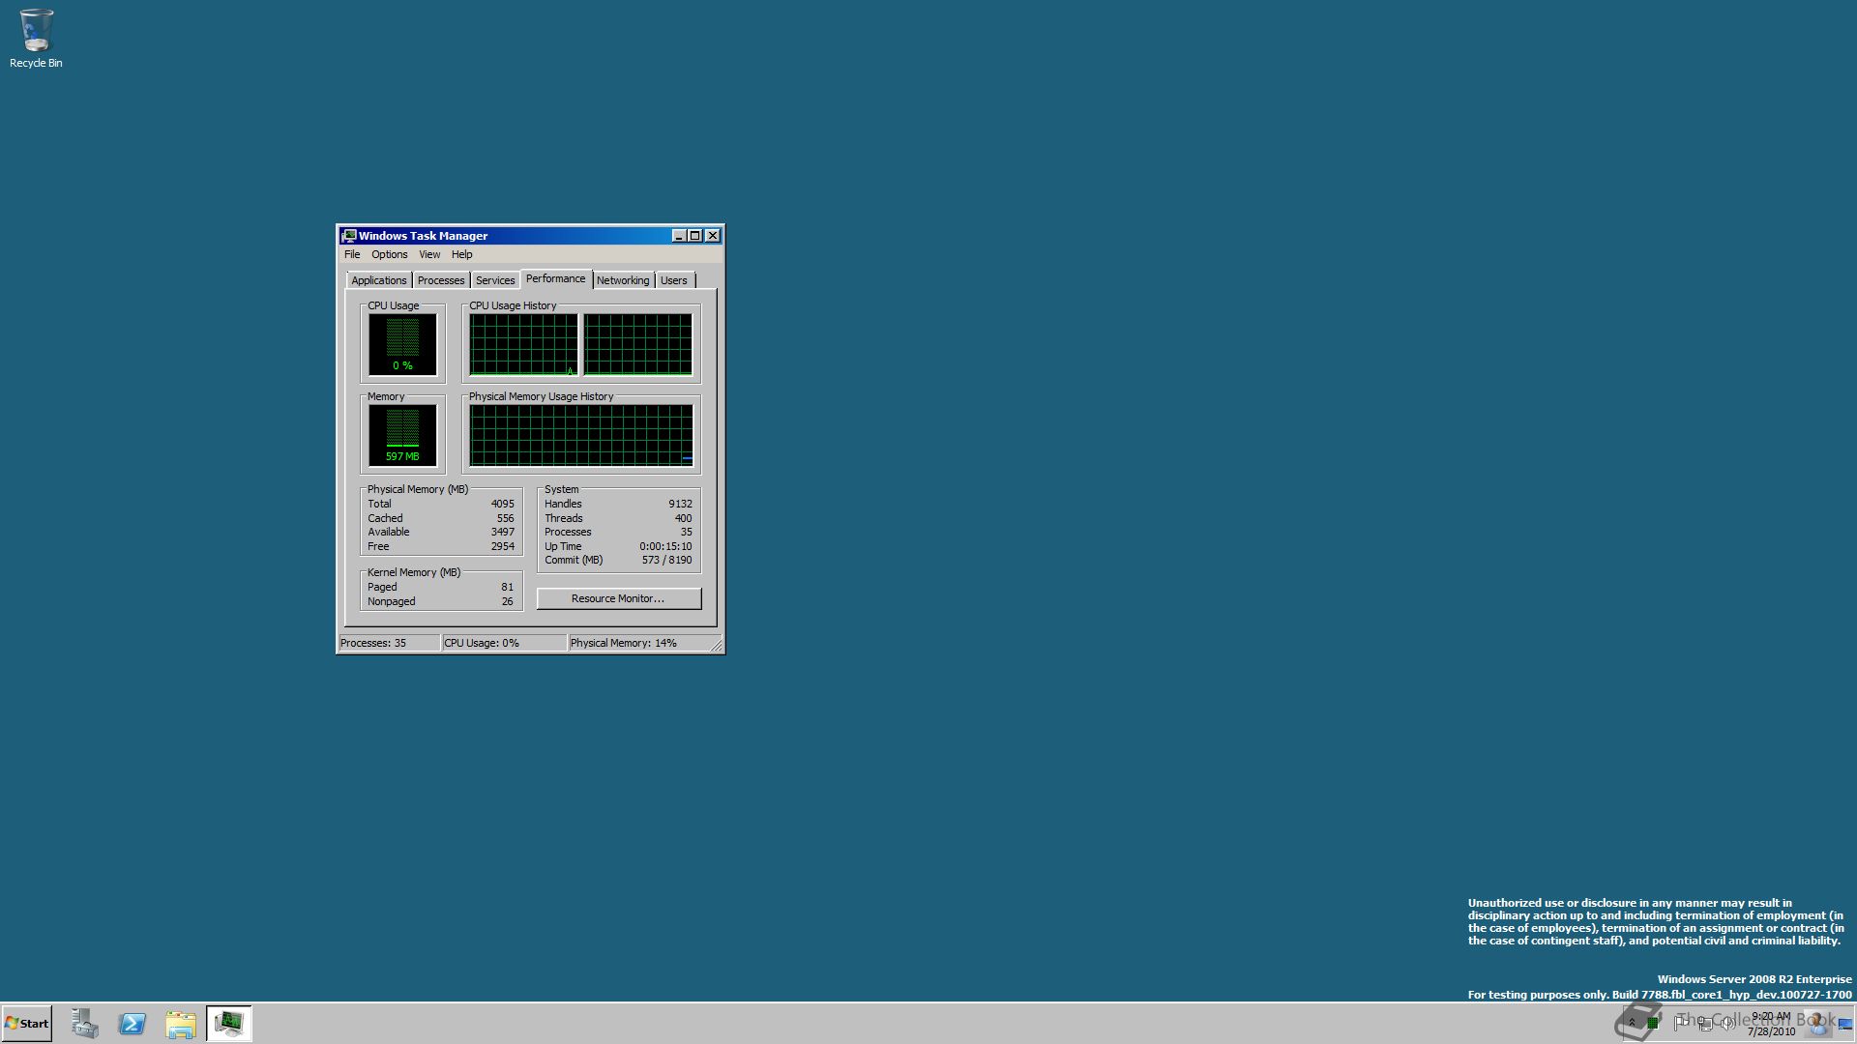Click the Task Manager title bar icon
The image size is (1857, 1044).
[x=349, y=236]
